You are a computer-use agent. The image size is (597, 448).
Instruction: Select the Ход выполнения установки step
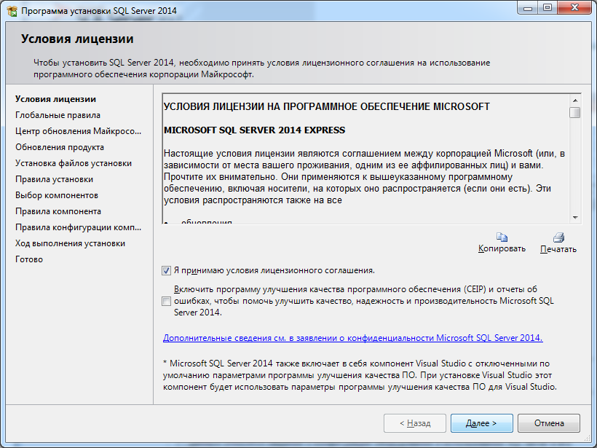70,243
